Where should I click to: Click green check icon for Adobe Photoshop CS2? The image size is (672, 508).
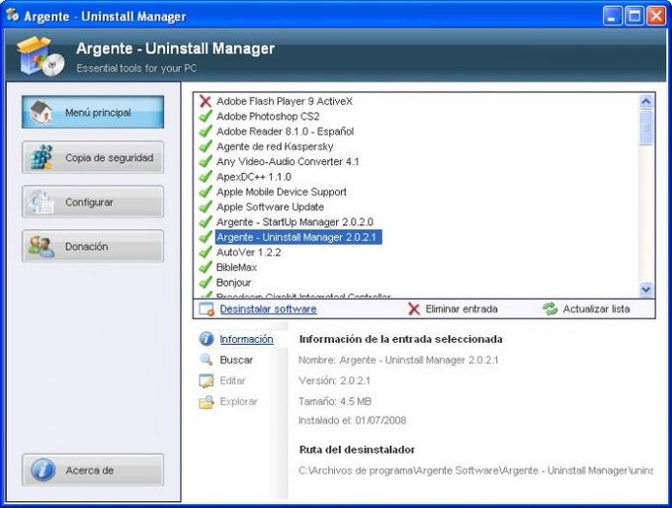(x=206, y=117)
